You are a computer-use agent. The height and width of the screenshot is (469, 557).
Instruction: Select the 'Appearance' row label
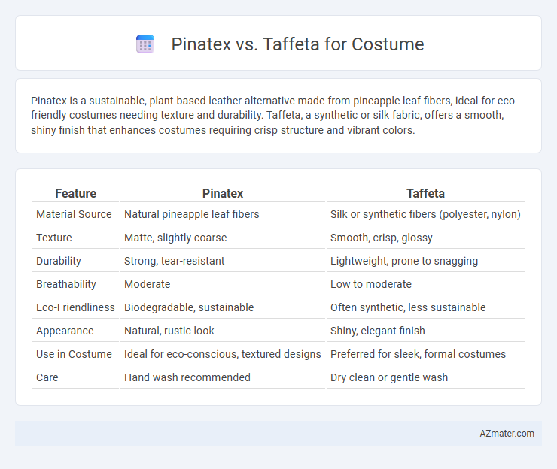[x=65, y=331]
